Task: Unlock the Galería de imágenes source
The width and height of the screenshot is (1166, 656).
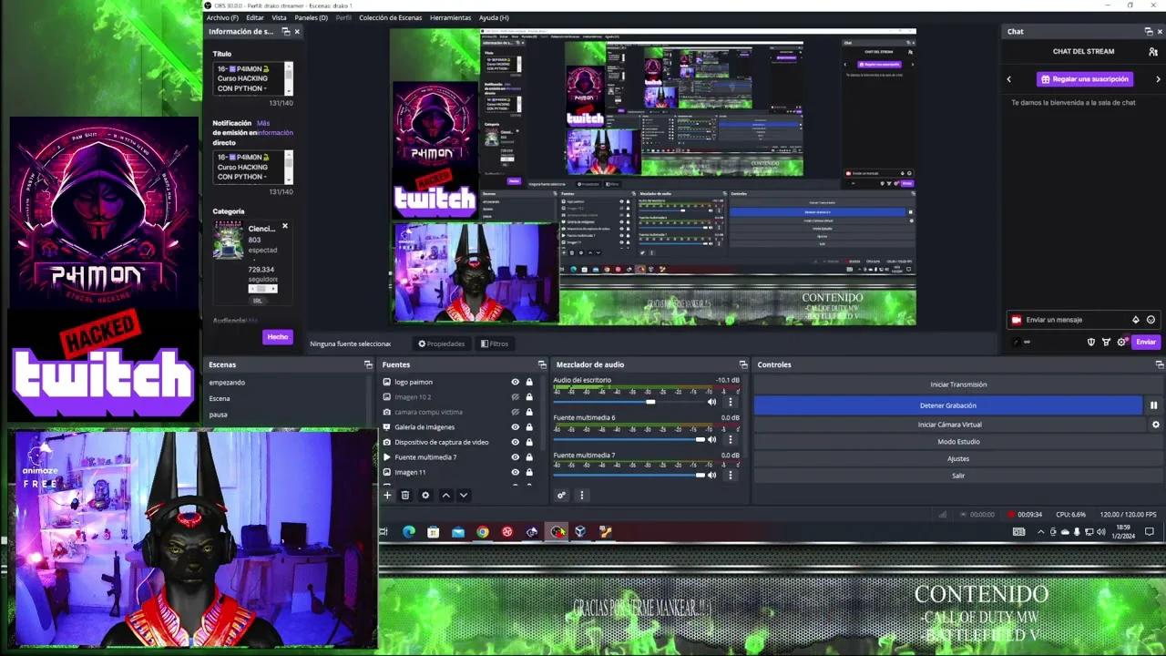Action: click(529, 427)
